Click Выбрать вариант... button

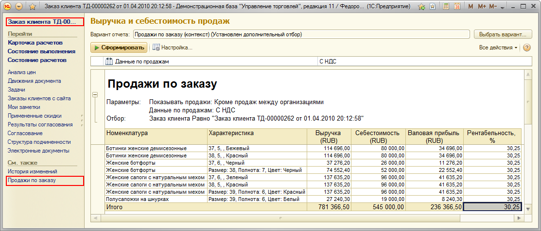503,34
